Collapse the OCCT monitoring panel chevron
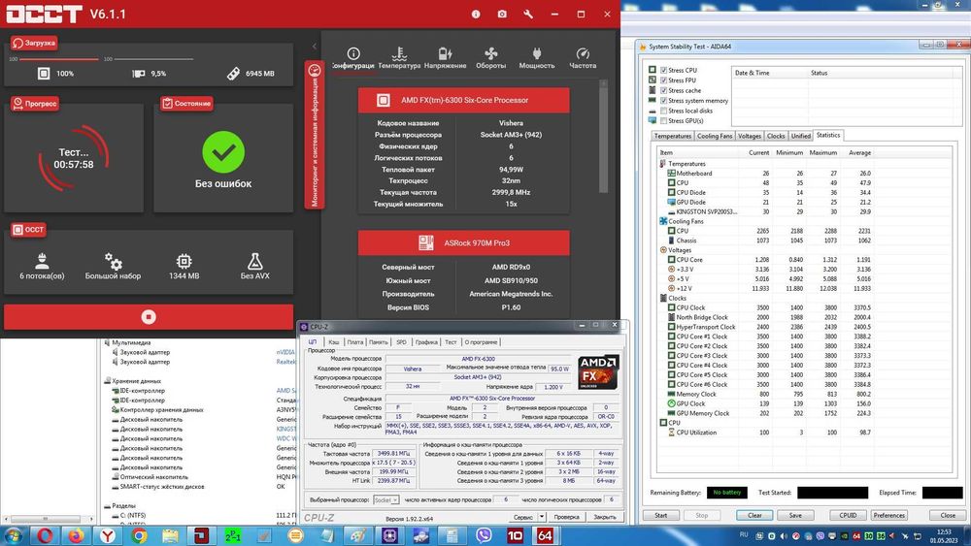This screenshot has width=971, height=546. coord(314,47)
